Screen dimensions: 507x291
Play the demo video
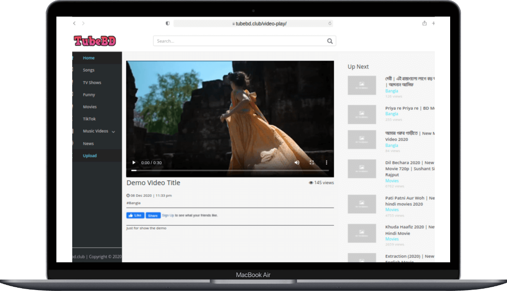134,162
